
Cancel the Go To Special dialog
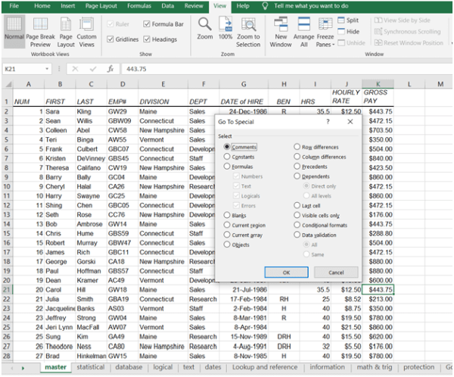(336, 272)
